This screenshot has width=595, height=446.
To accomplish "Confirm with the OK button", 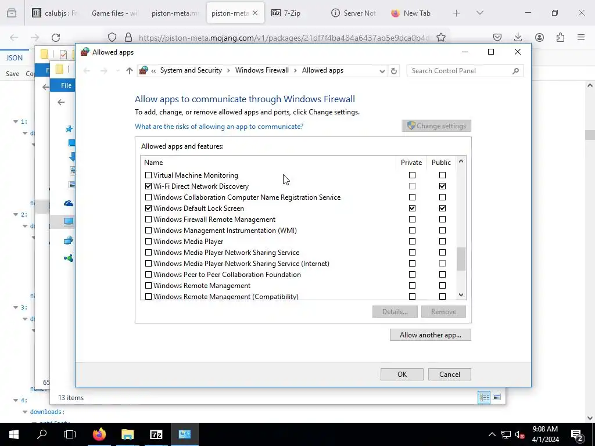I will (x=402, y=375).
